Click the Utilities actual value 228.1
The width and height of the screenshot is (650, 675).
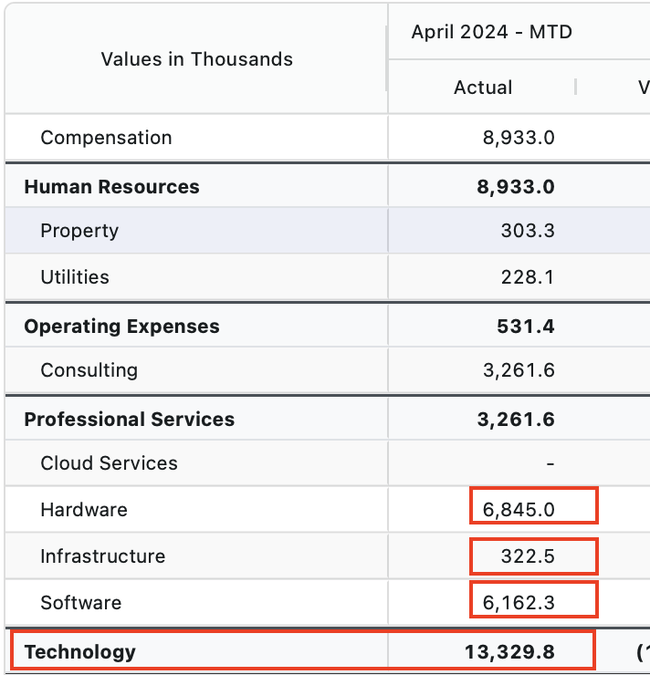point(528,277)
